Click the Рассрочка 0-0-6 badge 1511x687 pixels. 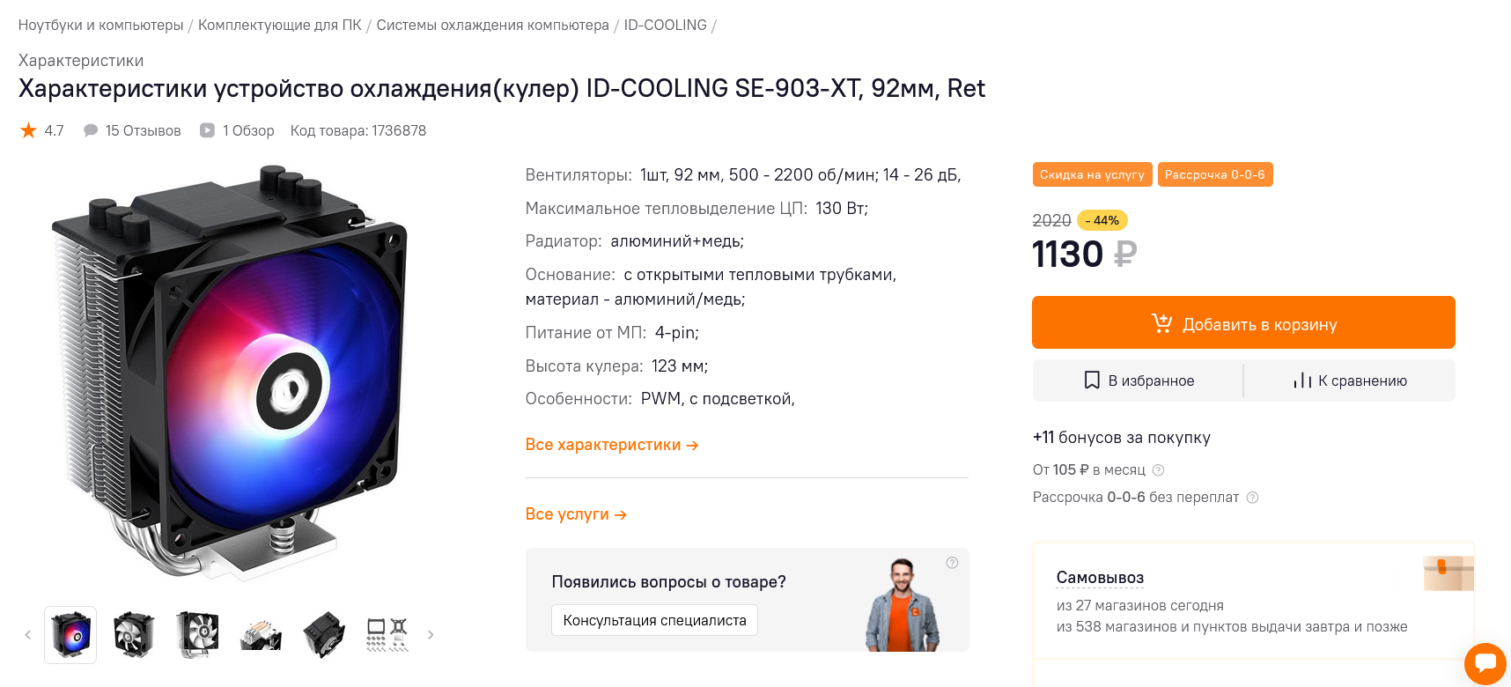(1214, 174)
